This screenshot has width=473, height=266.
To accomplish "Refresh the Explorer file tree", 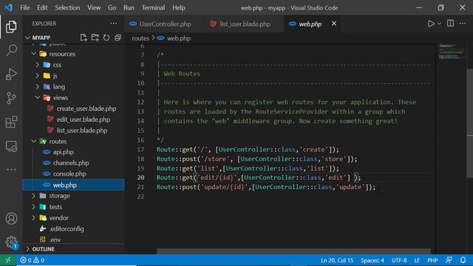I will 106,38.
